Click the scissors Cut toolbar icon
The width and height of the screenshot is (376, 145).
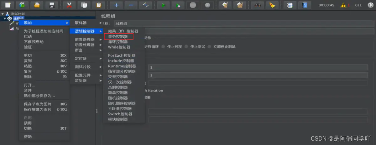[69, 5]
